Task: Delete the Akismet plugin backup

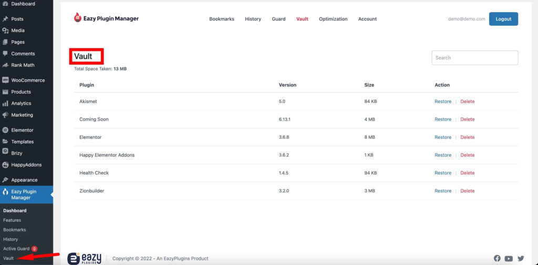Action: tap(467, 101)
